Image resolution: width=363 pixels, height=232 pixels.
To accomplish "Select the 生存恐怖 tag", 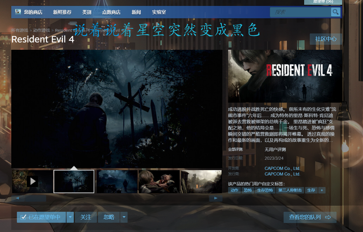I will pos(265,190).
